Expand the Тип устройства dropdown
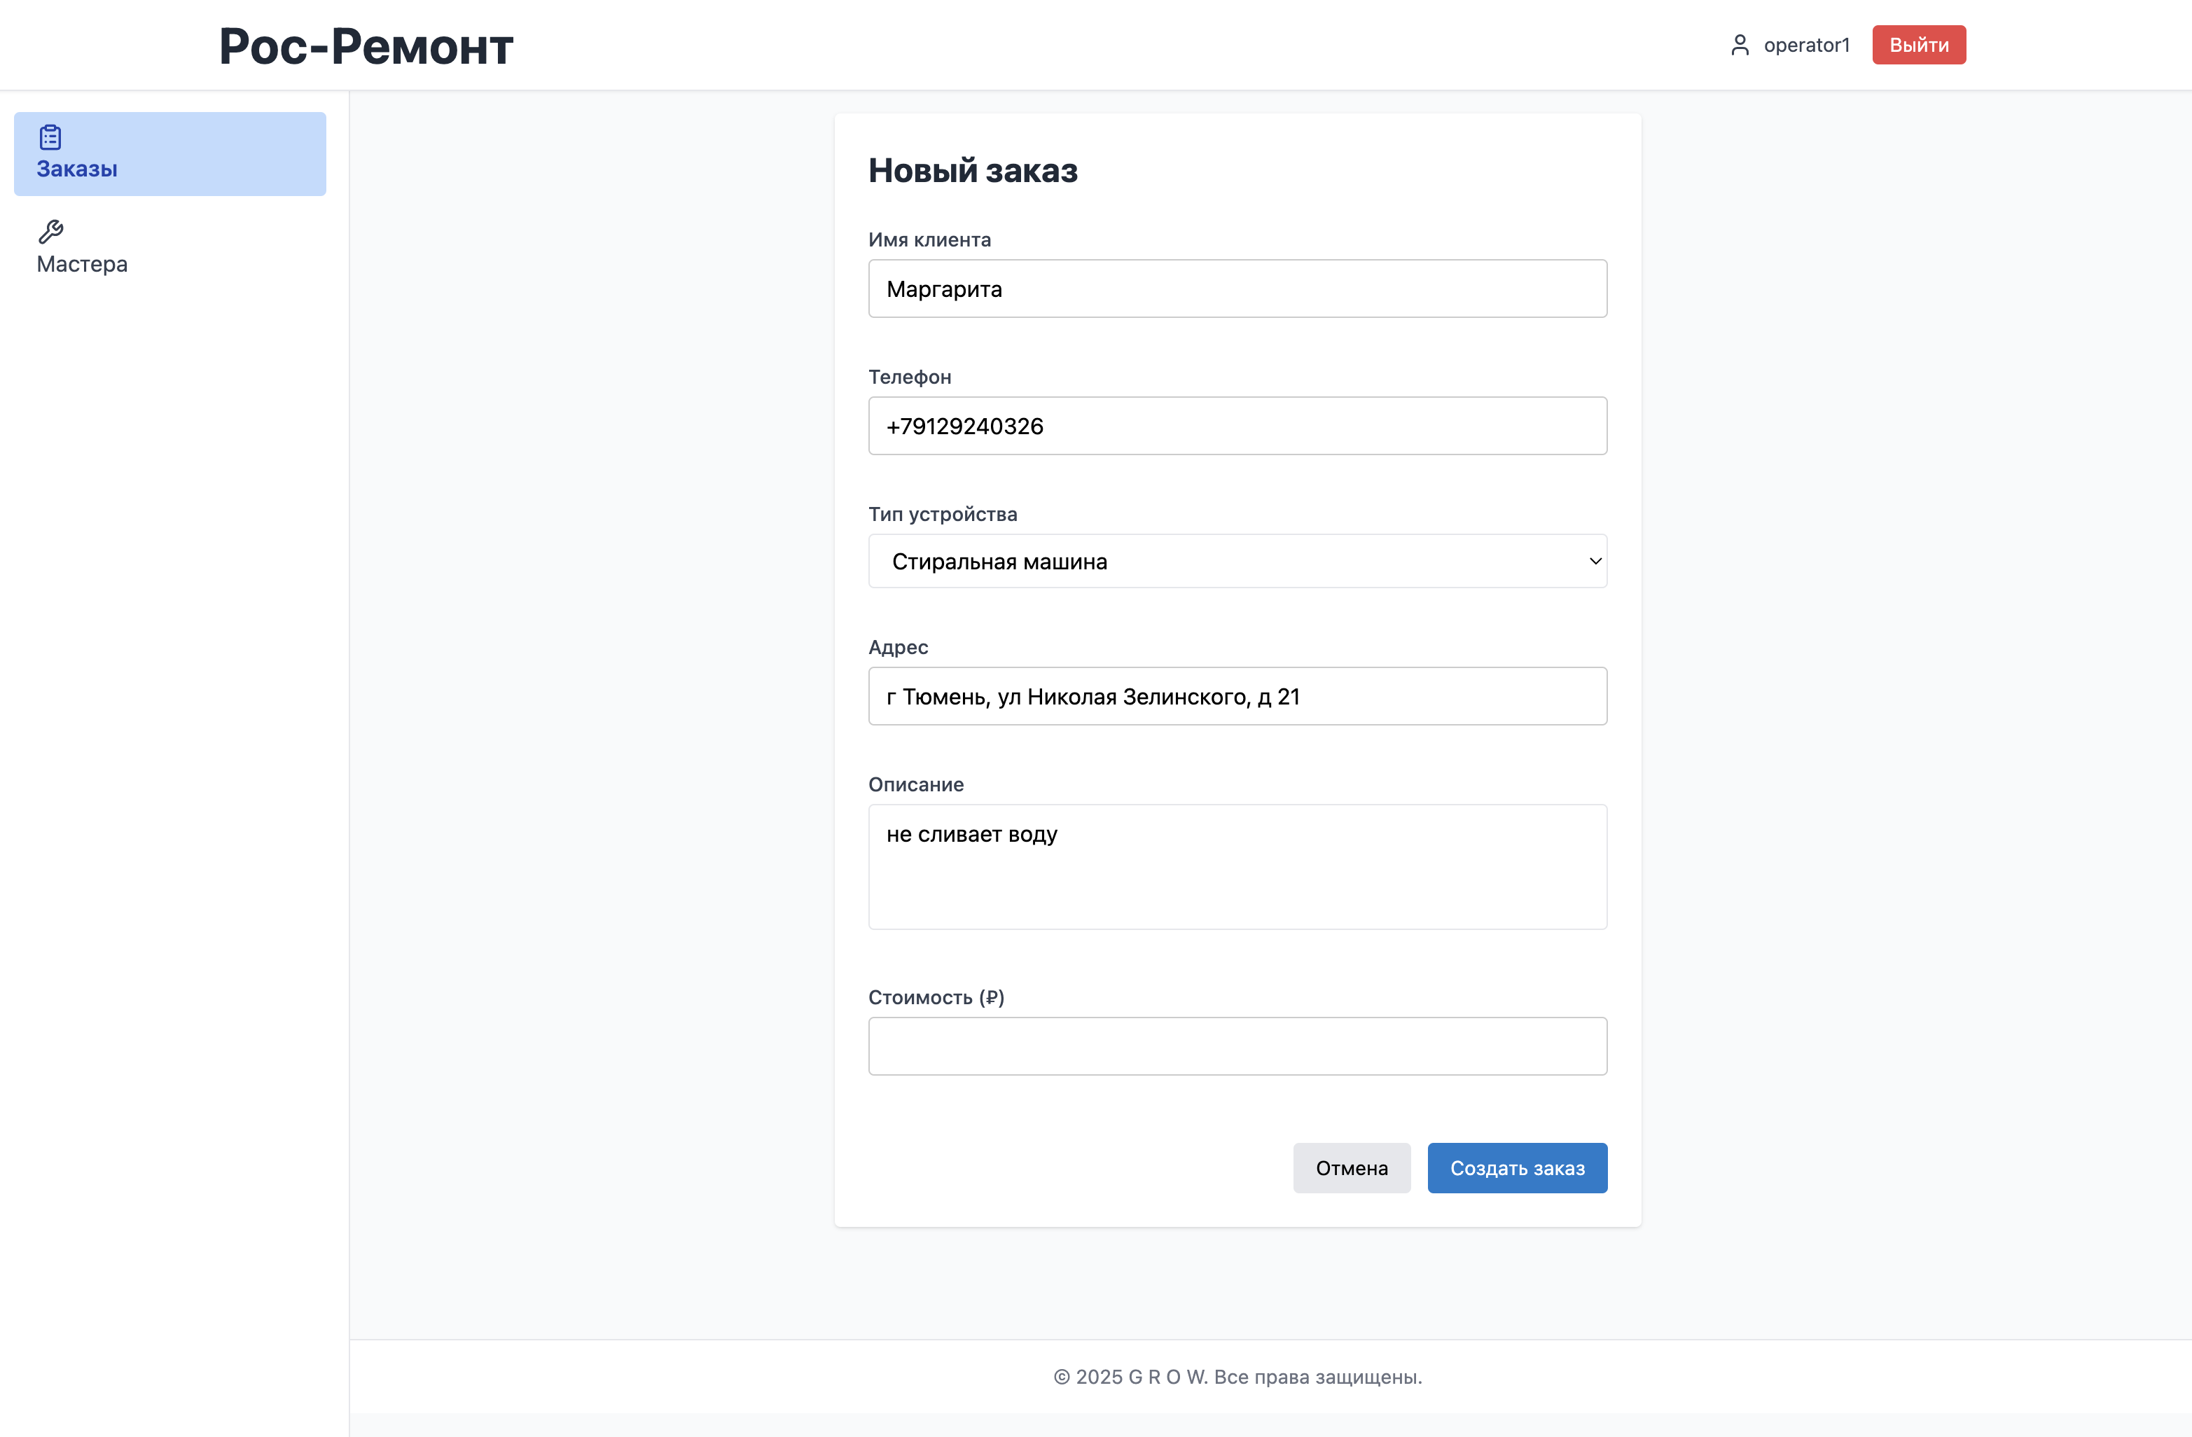 pos(1238,561)
